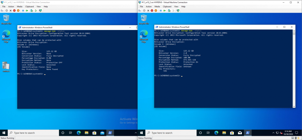
Task: Select Recycle Bin on w10_1 desktop
Action: tap(6, 19)
